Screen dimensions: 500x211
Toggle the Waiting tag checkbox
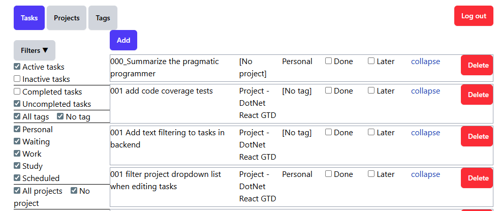pyautogui.click(x=17, y=141)
